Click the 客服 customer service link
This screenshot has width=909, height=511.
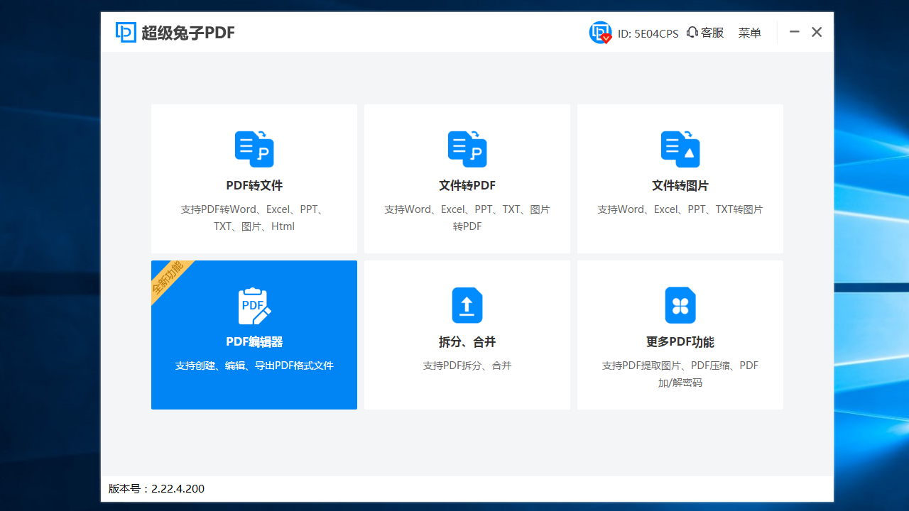[x=710, y=33]
